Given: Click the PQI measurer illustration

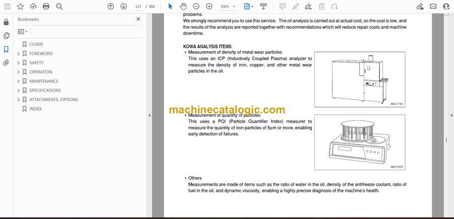Looking at the screenshot, I should (x=360, y=142).
